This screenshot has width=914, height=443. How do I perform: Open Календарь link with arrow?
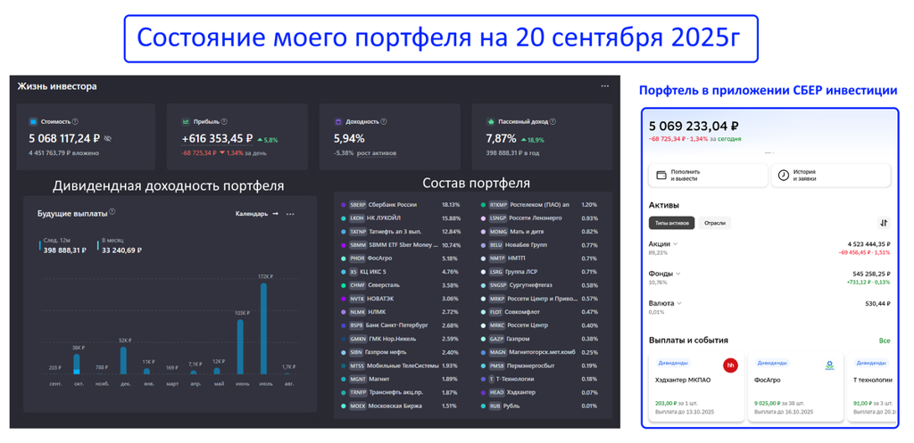[257, 214]
